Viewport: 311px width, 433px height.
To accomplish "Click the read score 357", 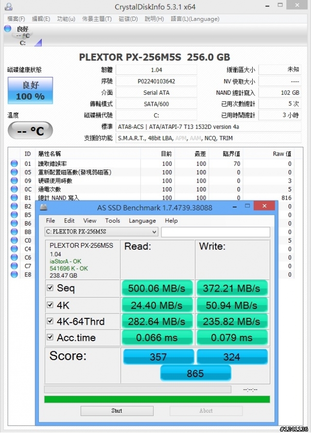I will pyautogui.click(x=158, y=357).
